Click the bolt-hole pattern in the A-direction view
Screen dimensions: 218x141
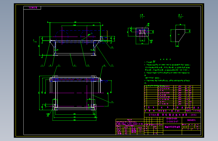pos(142,32)
